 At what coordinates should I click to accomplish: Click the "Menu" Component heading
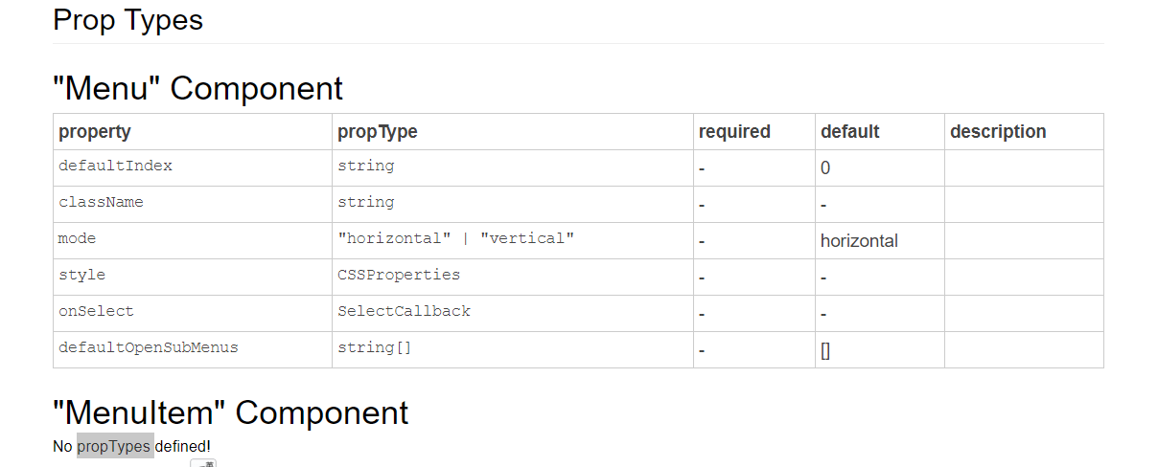pos(197,88)
